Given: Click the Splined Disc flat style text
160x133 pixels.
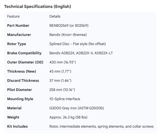Looking at the screenshot, I should [x=77, y=44].
